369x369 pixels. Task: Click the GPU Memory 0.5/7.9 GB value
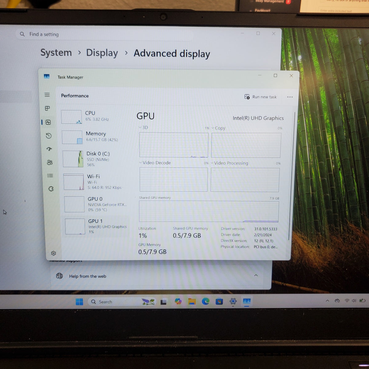point(152,252)
